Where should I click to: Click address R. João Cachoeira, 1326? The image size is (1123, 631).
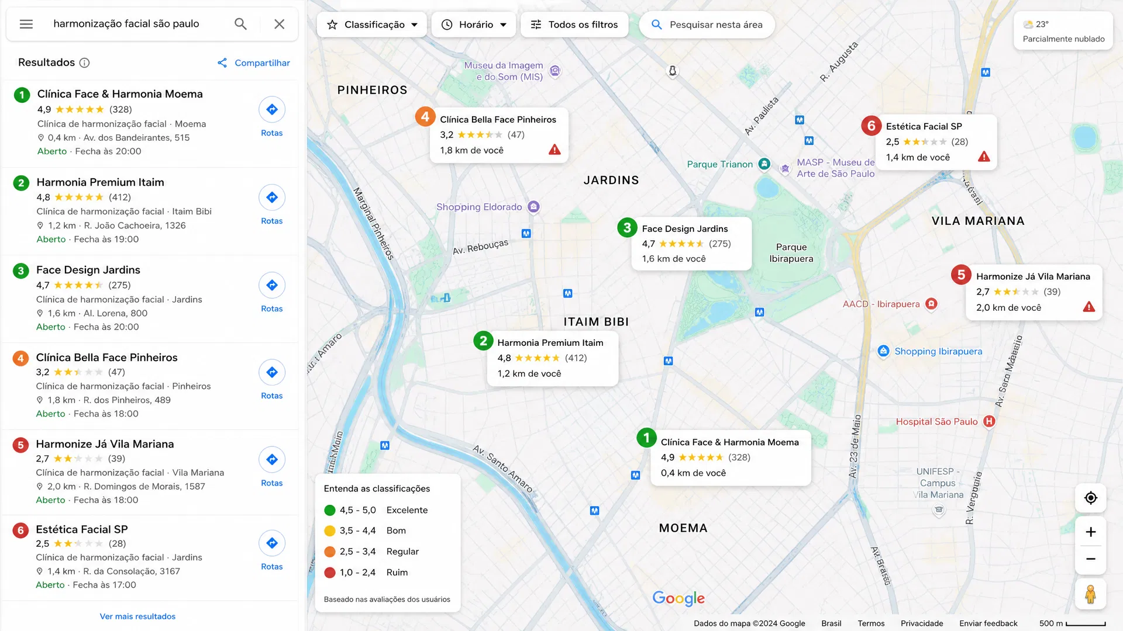coord(135,226)
